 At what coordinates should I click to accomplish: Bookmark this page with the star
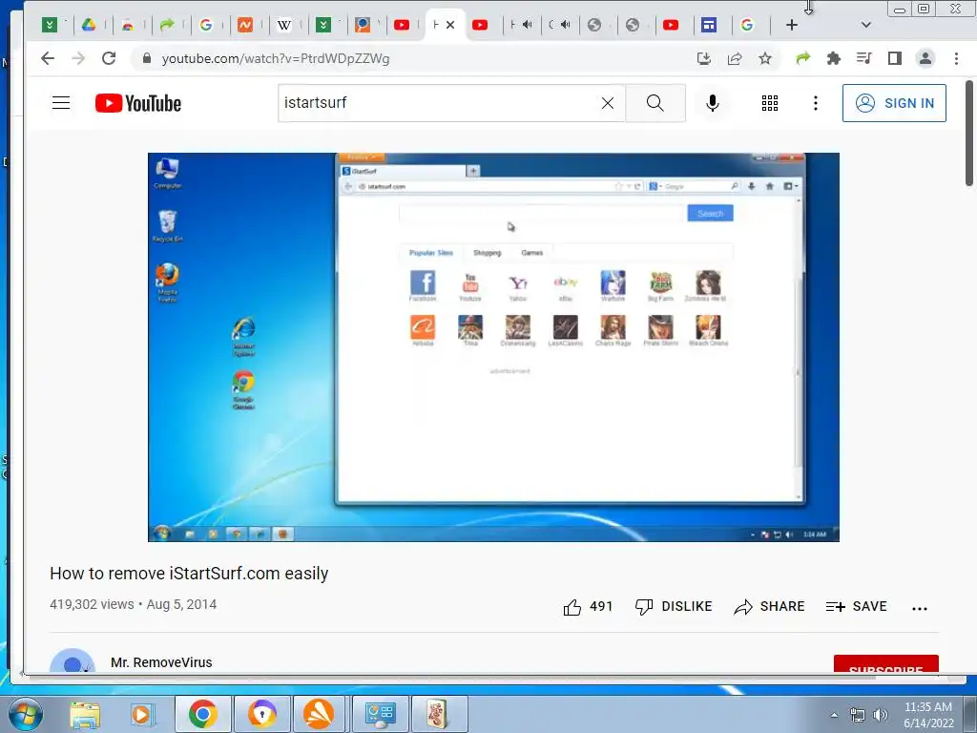(765, 58)
